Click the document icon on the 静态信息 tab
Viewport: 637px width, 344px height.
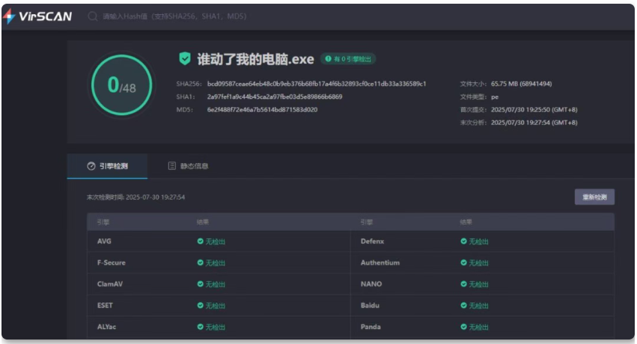tap(172, 165)
